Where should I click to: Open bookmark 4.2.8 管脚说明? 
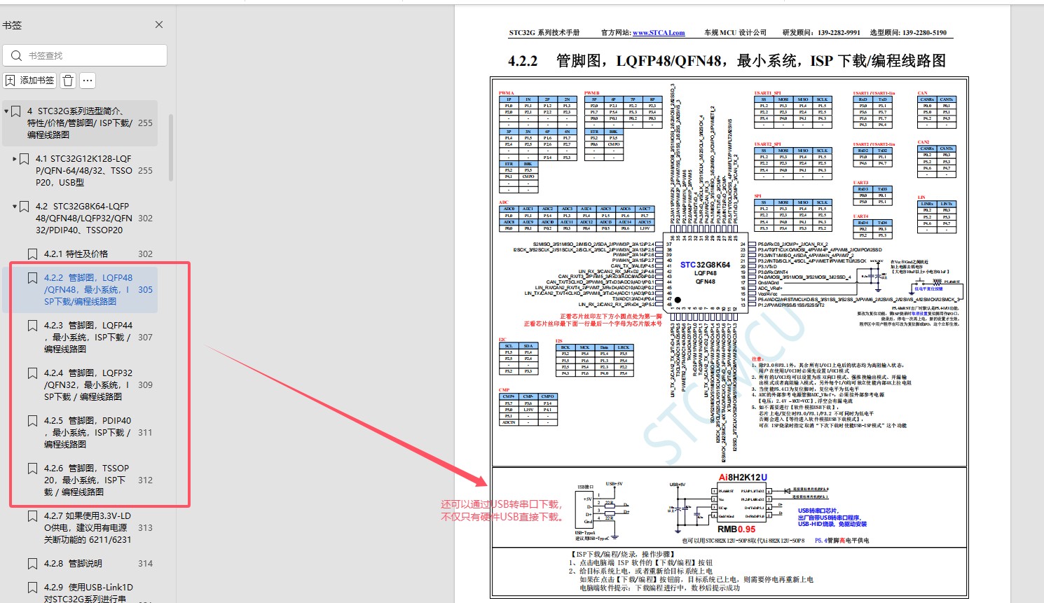tap(73, 563)
